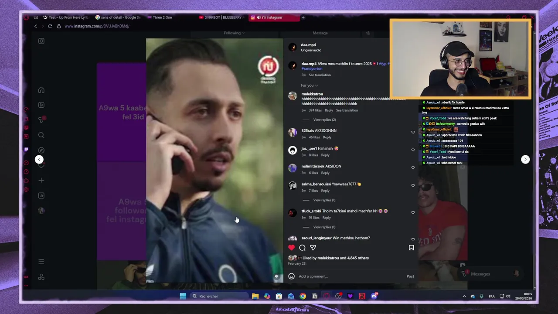This screenshot has height=314, width=558.
Task: Click the Instagram logo in the sidebar
Action: pos(41,41)
